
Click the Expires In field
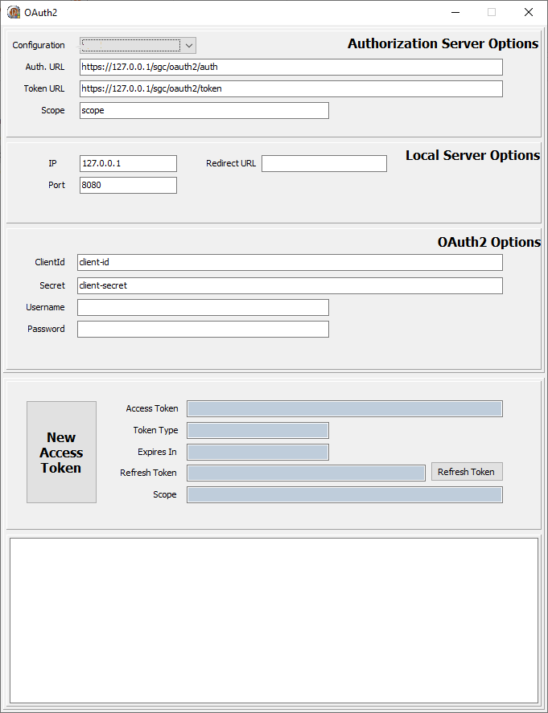[x=258, y=452]
